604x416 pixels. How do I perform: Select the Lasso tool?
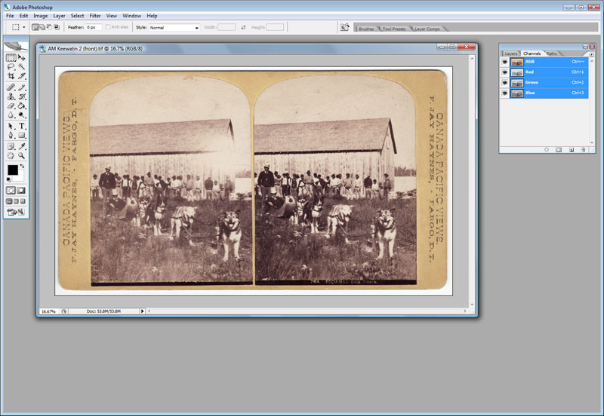click(x=11, y=66)
